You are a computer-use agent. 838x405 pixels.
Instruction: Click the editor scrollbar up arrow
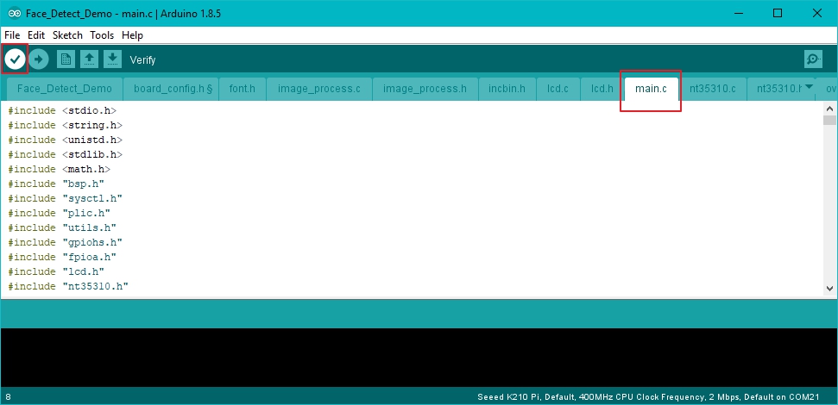pos(829,109)
